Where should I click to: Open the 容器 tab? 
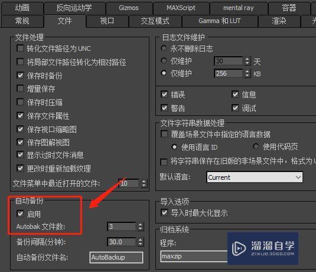pos(289,8)
